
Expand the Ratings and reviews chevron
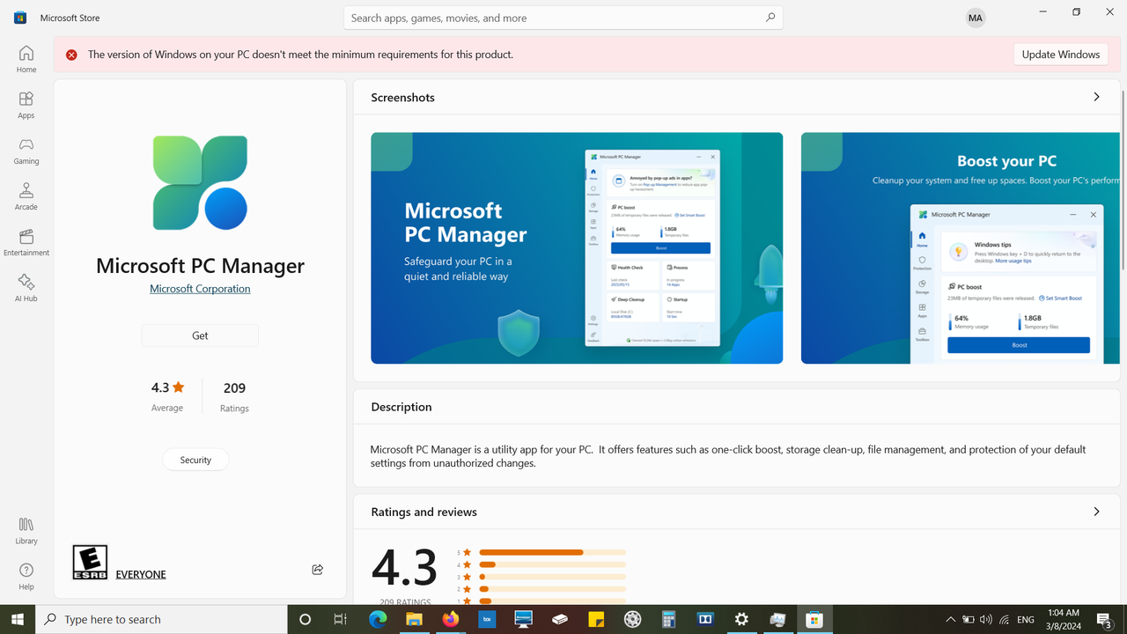point(1096,512)
